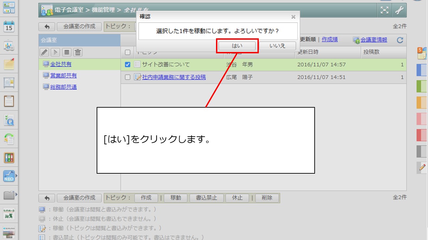Open the calendar icon showing 15
428x240 pixels.
click(x=9, y=26)
